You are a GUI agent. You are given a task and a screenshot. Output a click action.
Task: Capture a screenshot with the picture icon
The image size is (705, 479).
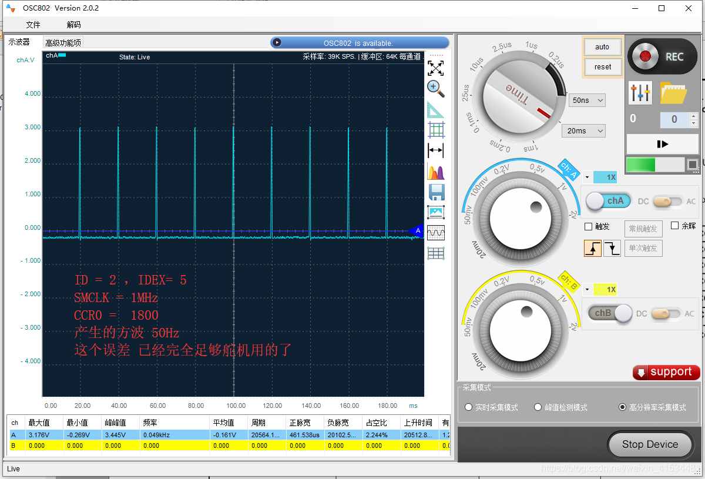[x=435, y=212]
